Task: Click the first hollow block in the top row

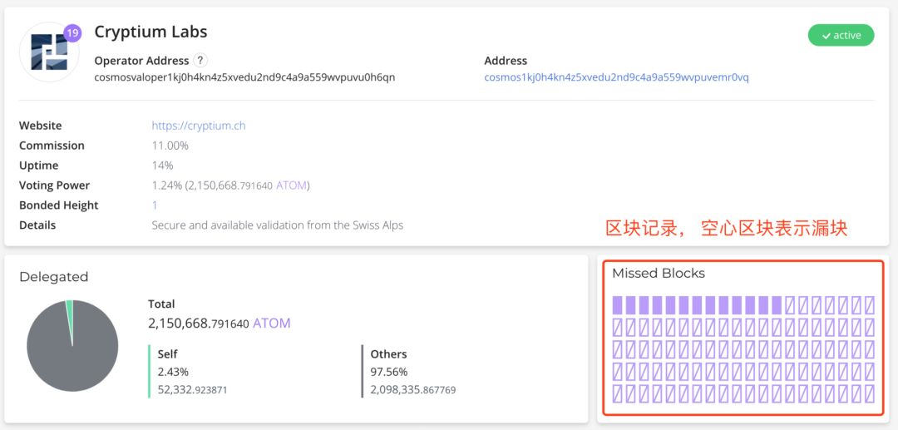Action: tap(790, 305)
